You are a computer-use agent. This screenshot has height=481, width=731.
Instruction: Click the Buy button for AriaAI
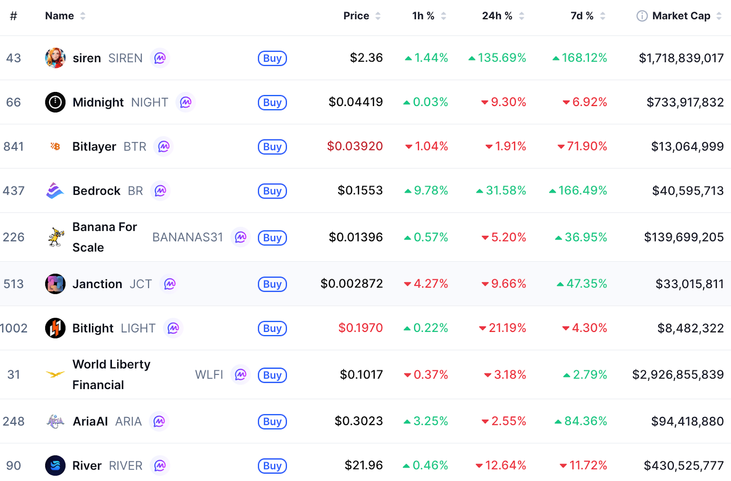point(272,422)
